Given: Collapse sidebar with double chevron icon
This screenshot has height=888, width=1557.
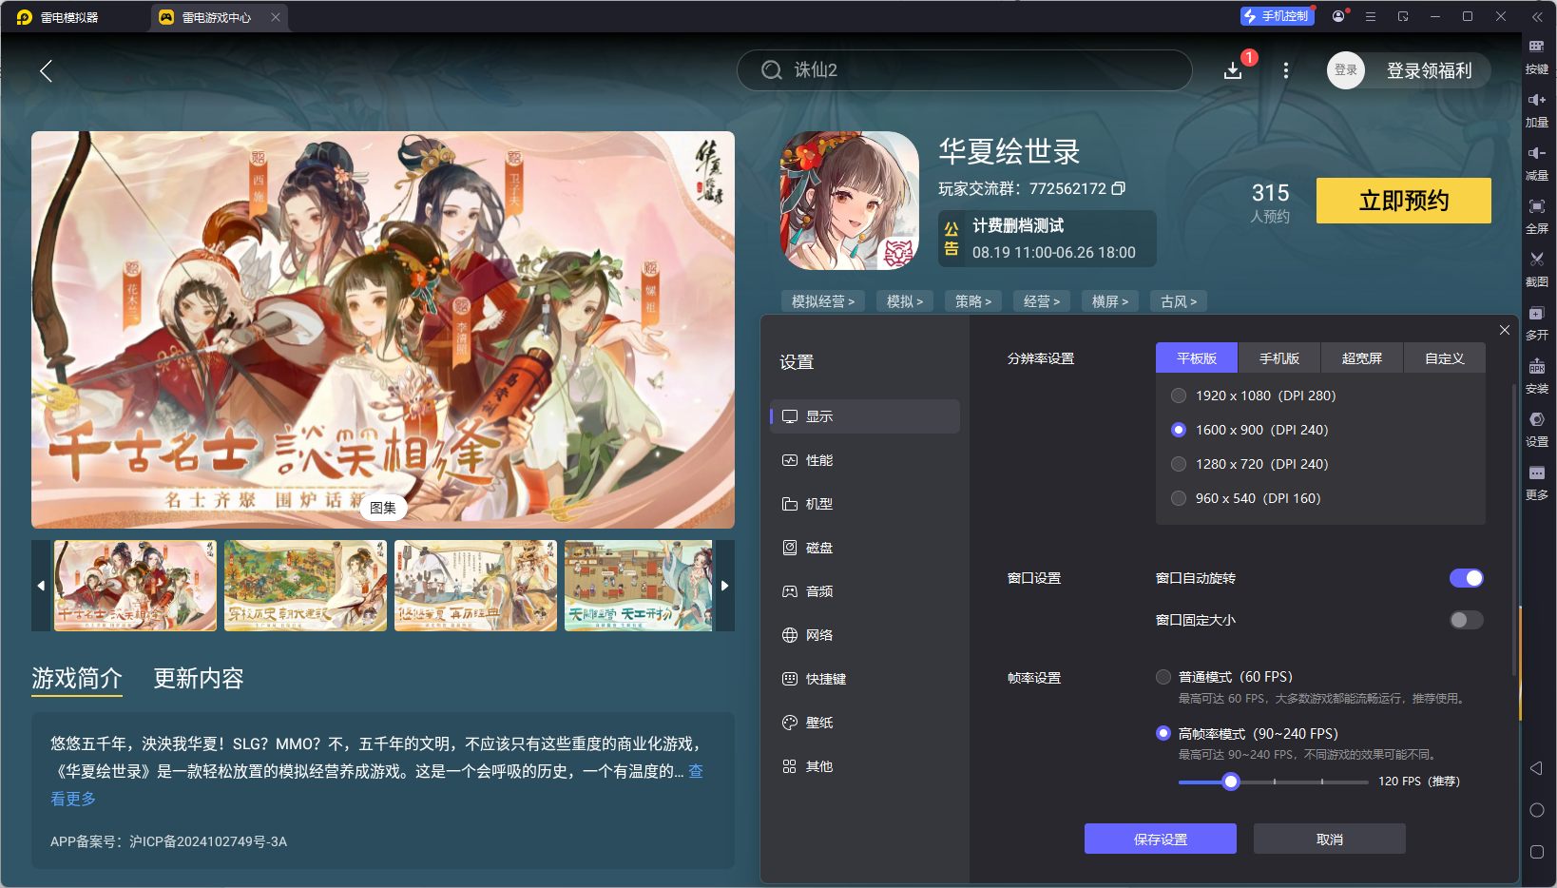Looking at the screenshot, I should coord(1537,16).
